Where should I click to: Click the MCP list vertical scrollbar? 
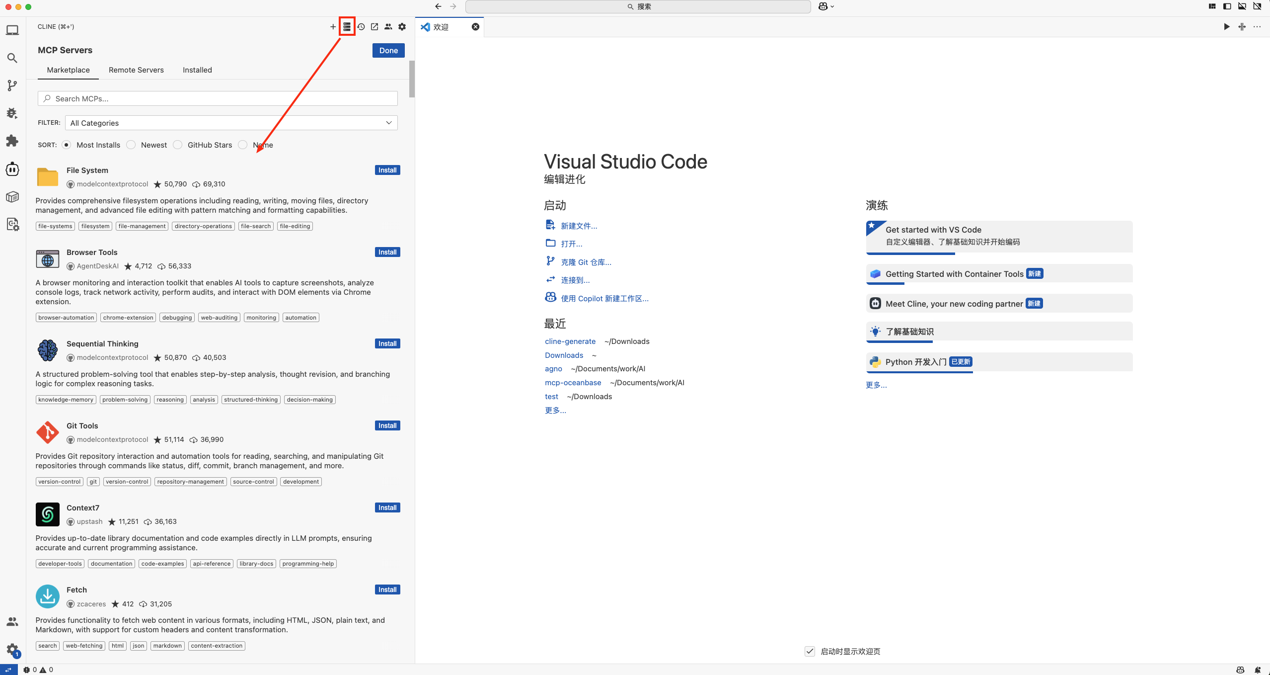click(412, 80)
